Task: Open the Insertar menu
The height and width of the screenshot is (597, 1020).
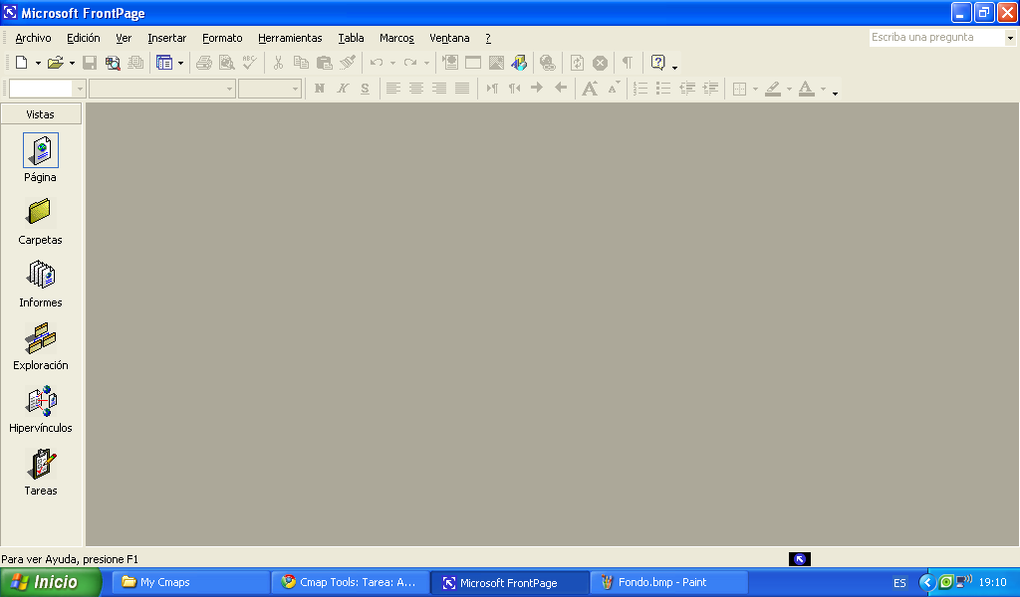Action: [x=166, y=38]
